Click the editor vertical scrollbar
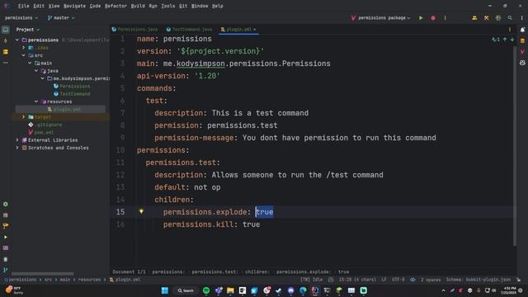528x297 pixels. (x=515, y=145)
